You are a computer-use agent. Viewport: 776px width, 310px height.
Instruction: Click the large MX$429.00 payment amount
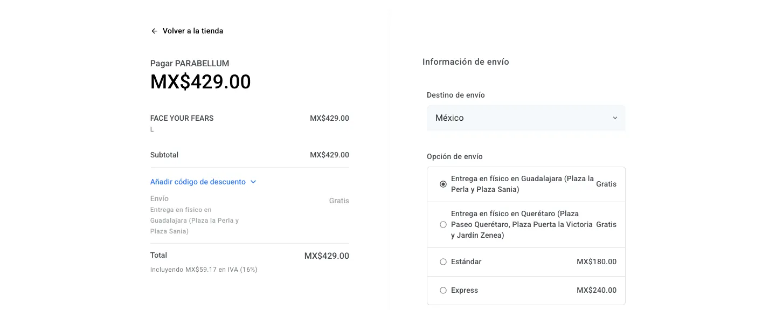tap(200, 82)
